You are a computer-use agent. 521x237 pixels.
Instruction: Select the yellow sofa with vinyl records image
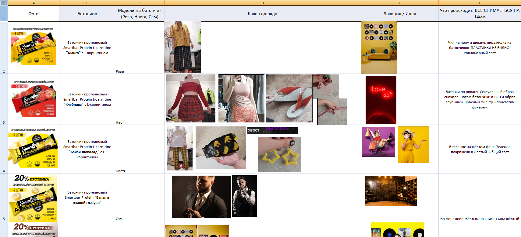379,48
